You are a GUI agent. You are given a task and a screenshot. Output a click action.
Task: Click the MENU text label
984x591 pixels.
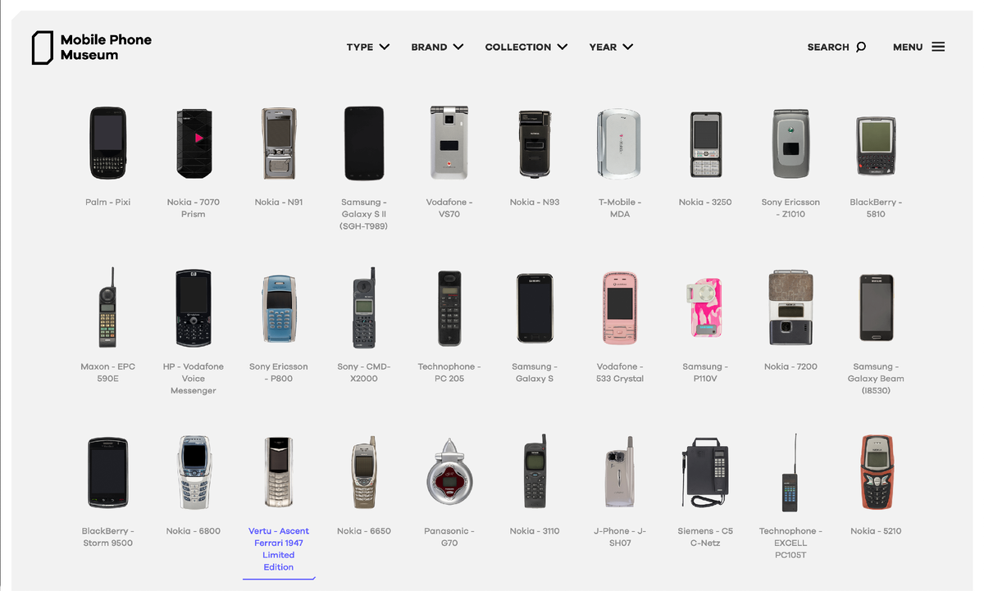pos(908,47)
